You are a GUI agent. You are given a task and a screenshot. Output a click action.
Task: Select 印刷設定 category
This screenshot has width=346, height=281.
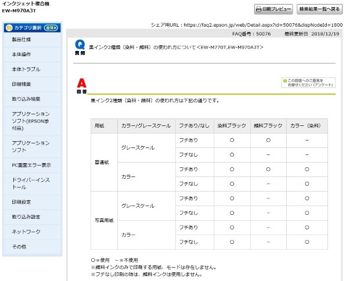tap(32, 202)
